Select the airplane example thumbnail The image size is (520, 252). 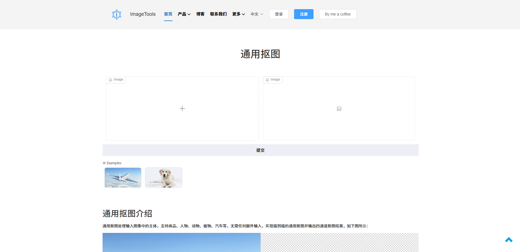click(123, 178)
